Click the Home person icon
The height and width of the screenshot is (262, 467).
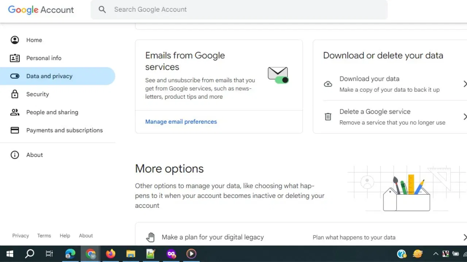pyautogui.click(x=15, y=40)
